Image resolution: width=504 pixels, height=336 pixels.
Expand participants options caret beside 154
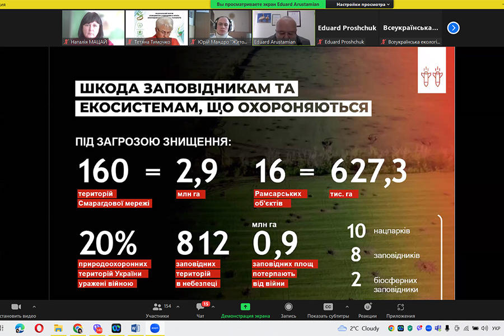click(x=178, y=307)
